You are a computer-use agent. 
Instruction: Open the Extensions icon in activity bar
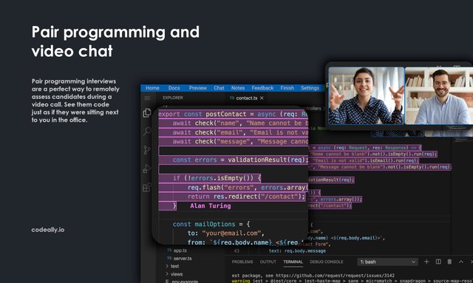point(147,188)
